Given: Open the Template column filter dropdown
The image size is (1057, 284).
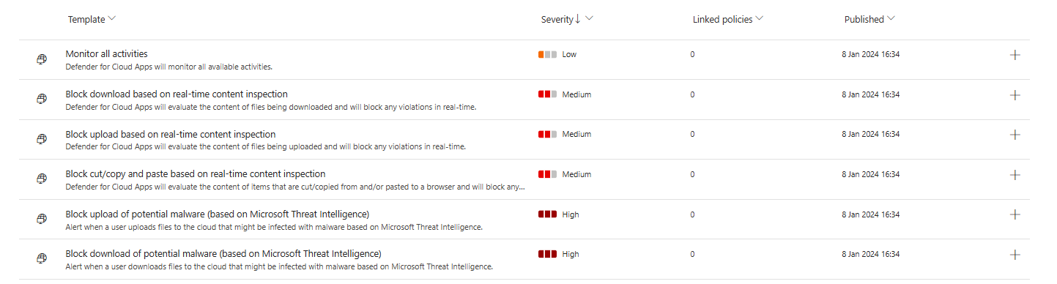Looking at the screenshot, I should [111, 19].
